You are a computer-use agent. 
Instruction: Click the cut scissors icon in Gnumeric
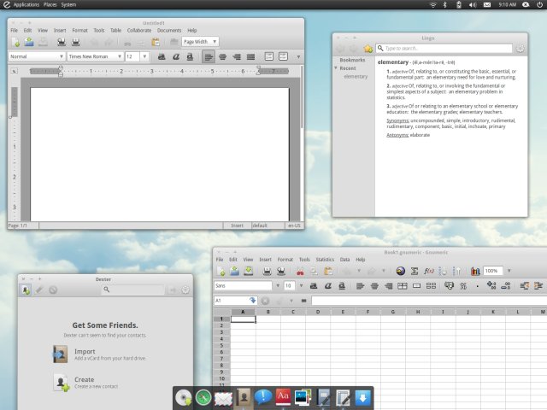[x=300, y=271]
